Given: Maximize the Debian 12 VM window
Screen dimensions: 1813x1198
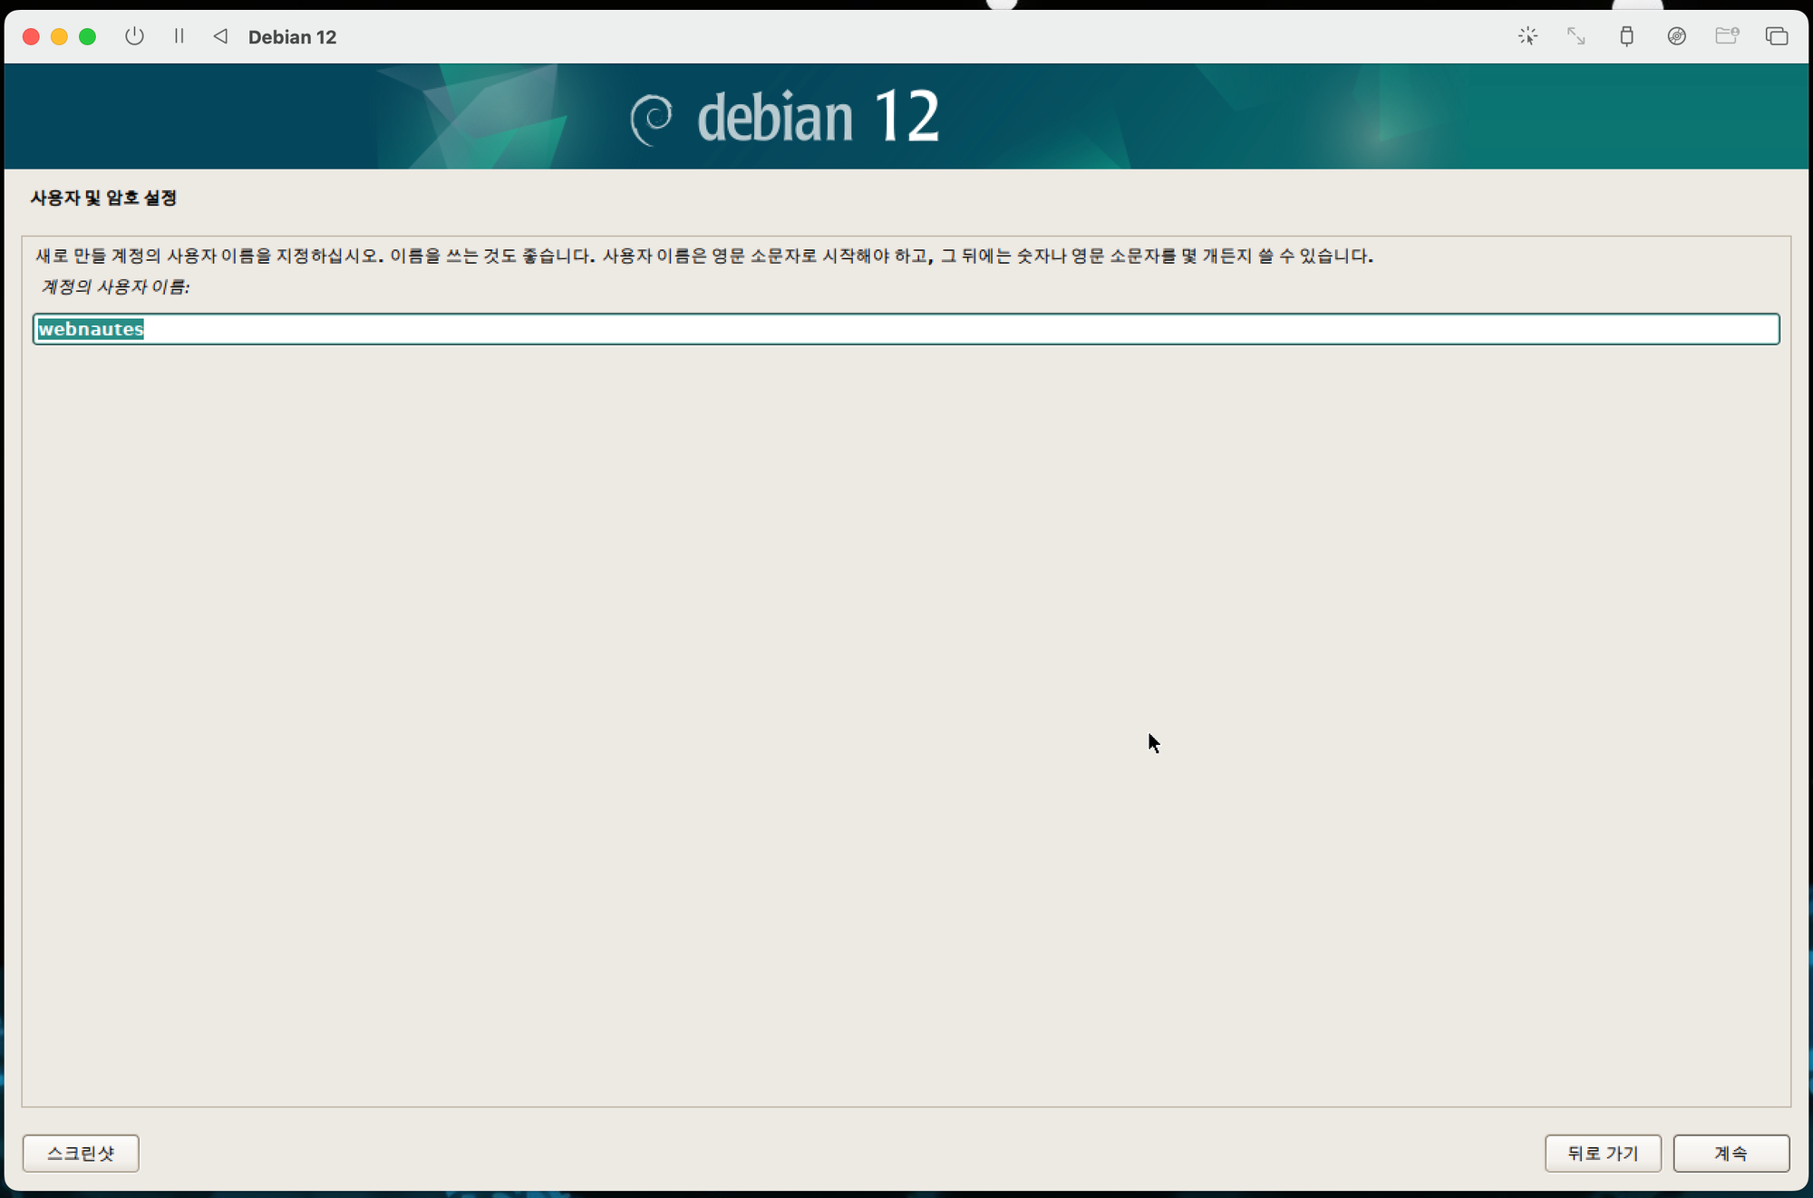Looking at the screenshot, I should 88,36.
